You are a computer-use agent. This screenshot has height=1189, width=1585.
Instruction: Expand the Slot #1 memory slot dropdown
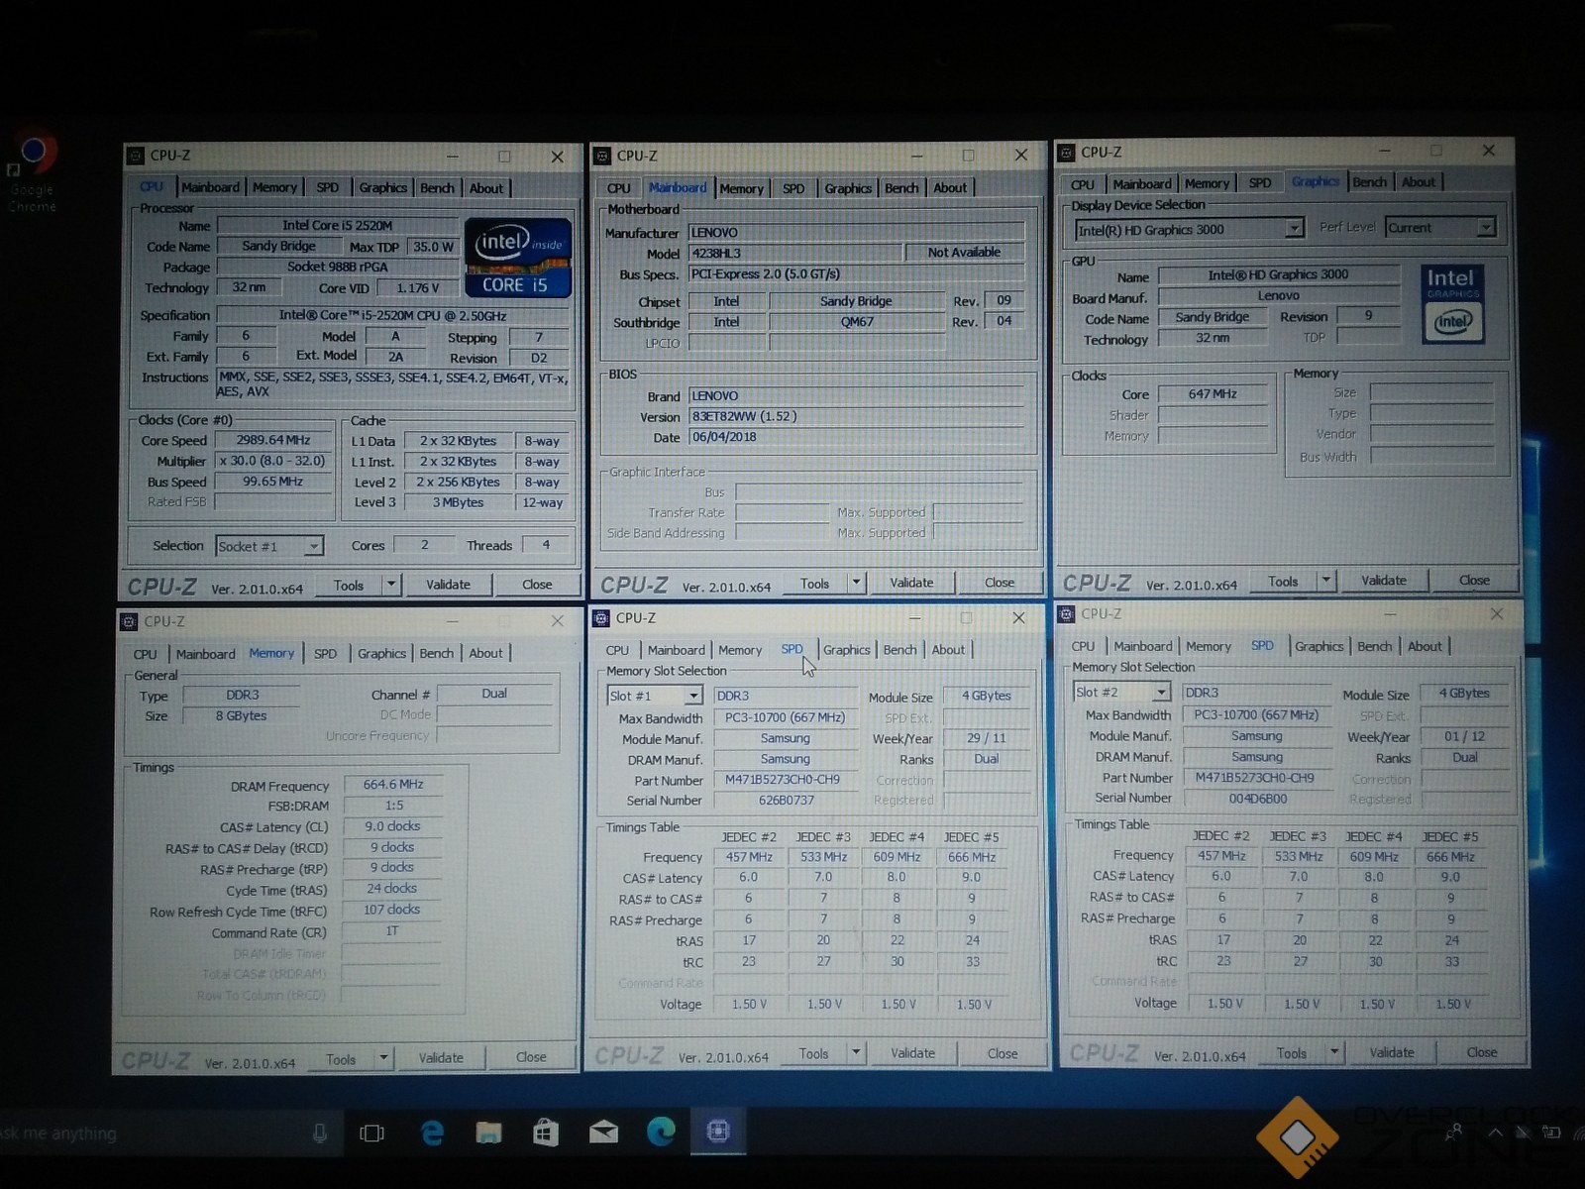(693, 696)
